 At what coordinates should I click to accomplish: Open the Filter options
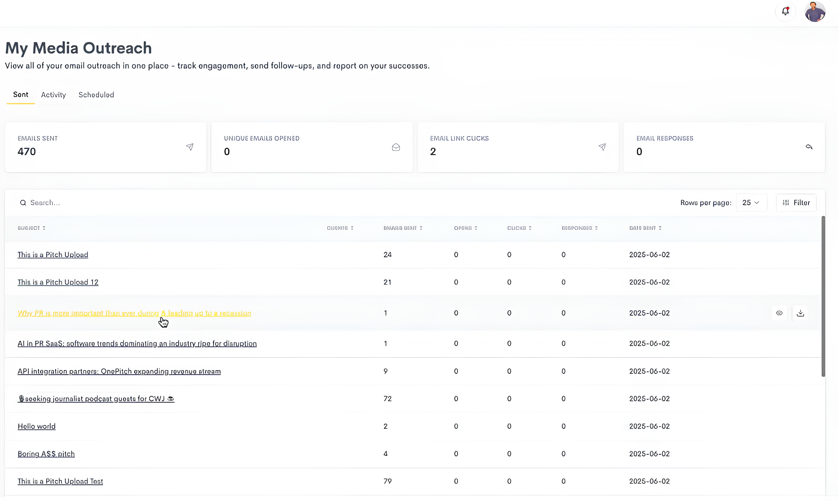point(796,203)
